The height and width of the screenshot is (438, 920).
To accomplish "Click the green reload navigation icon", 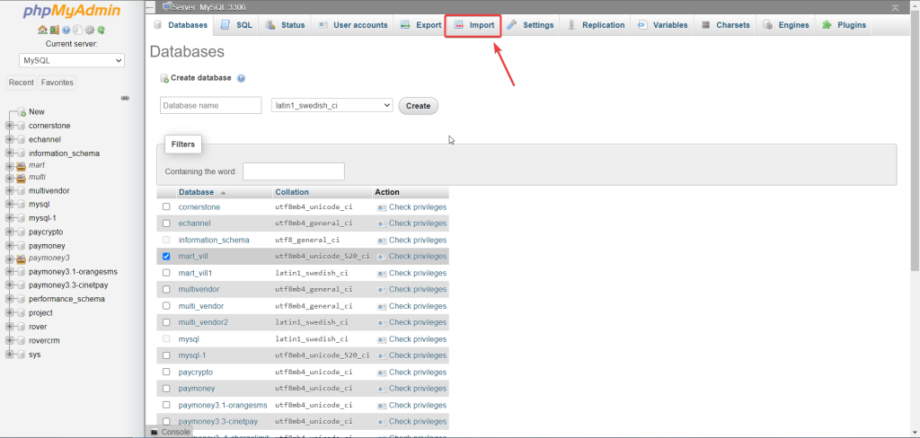I will click(x=101, y=30).
